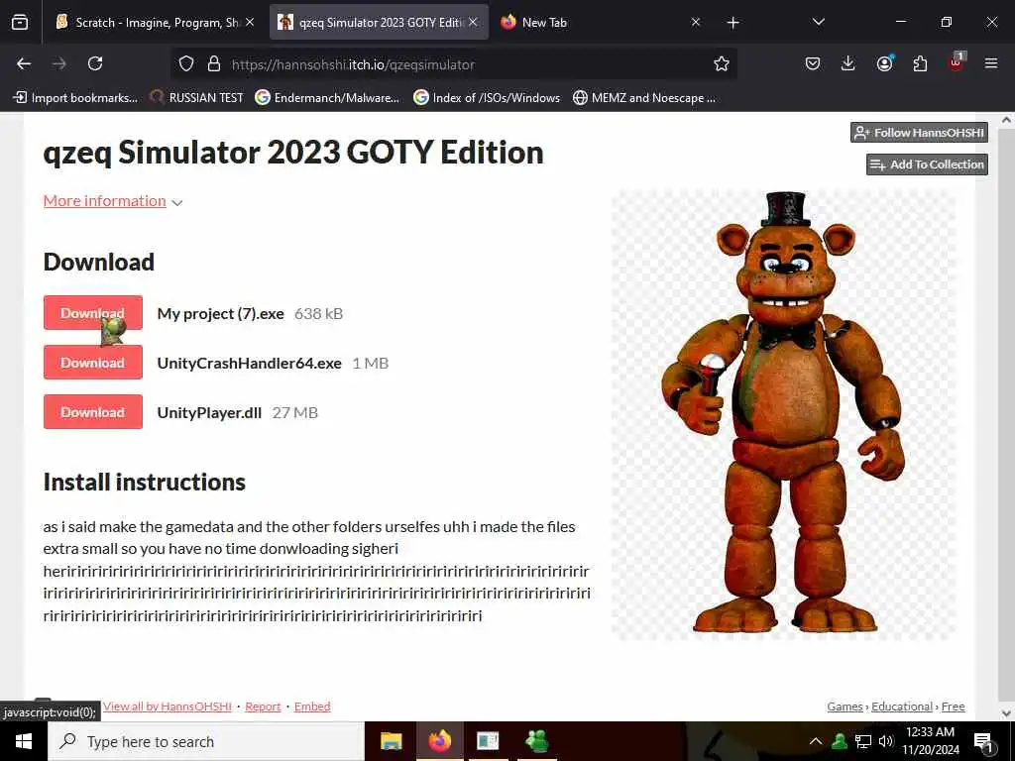The image size is (1015, 761).
Task: Open the Extensions puzzle icon
Action: (920, 63)
